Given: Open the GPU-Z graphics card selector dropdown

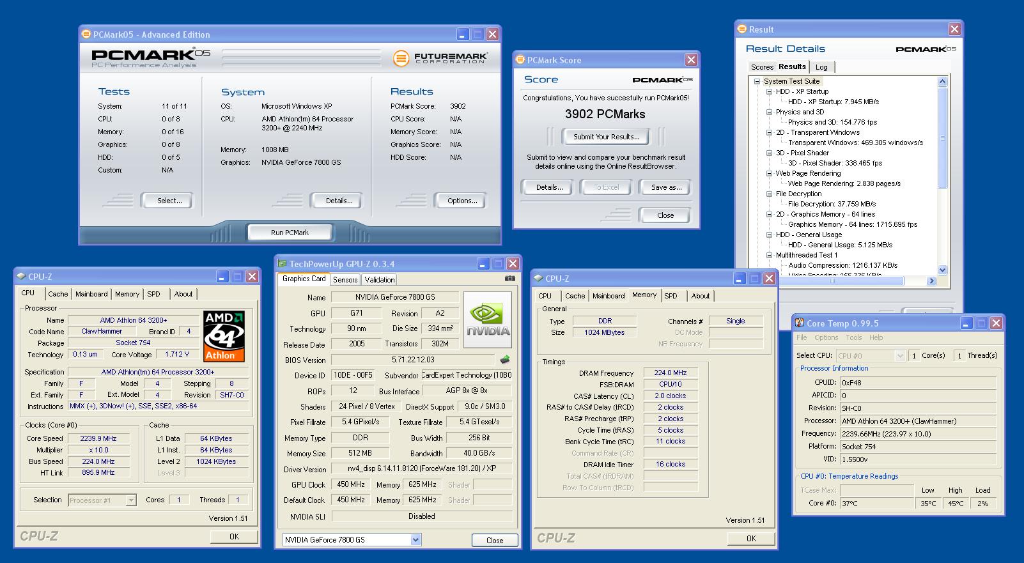Looking at the screenshot, I should (x=415, y=540).
